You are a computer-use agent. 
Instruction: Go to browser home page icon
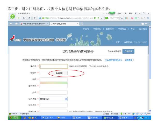(x=30, y=18)
